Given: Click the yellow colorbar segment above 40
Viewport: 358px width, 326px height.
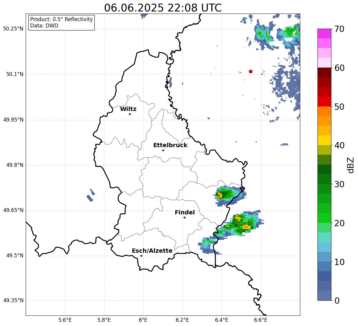Looking at the screenshot, I should (324, 141).
